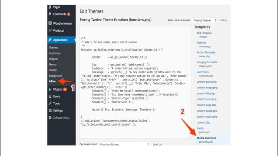Click the Edit Themes page heading

(x=91, y=11)
